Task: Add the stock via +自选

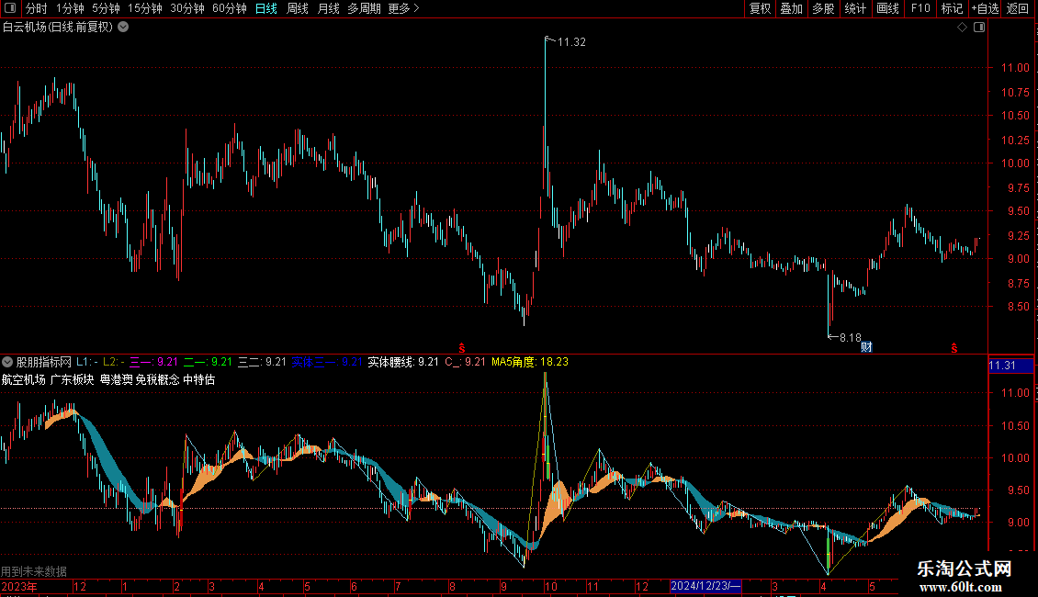Action: [985, 8]
